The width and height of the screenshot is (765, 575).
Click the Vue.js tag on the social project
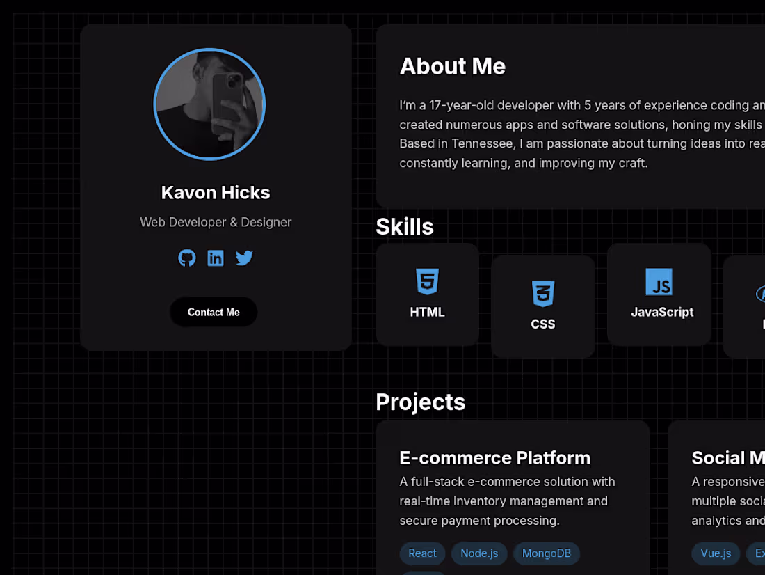(716, 553)
